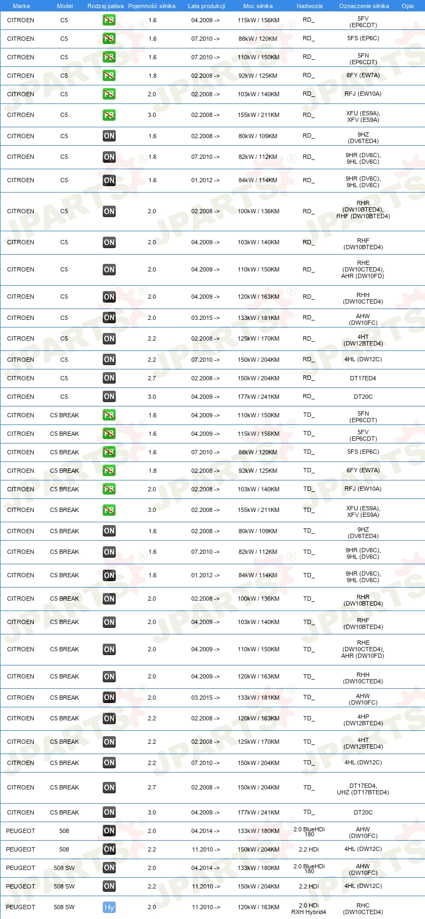Select "C5 BREAK" model in the 4HP row
Image resolution: width=425 pixels, height=919 pixels.
coord(65,718)
